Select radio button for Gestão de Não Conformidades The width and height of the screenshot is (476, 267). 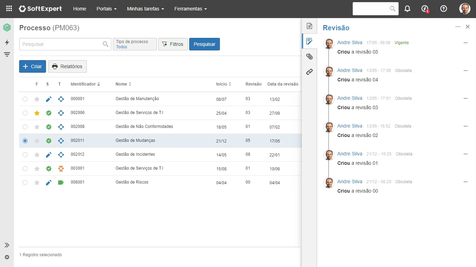click(25, 127)
